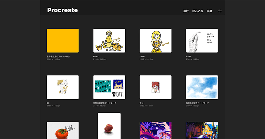Screen dimensions: 265x139
Task: Open the persimmon Kaki artwork thumbnail
Action: 63,130
